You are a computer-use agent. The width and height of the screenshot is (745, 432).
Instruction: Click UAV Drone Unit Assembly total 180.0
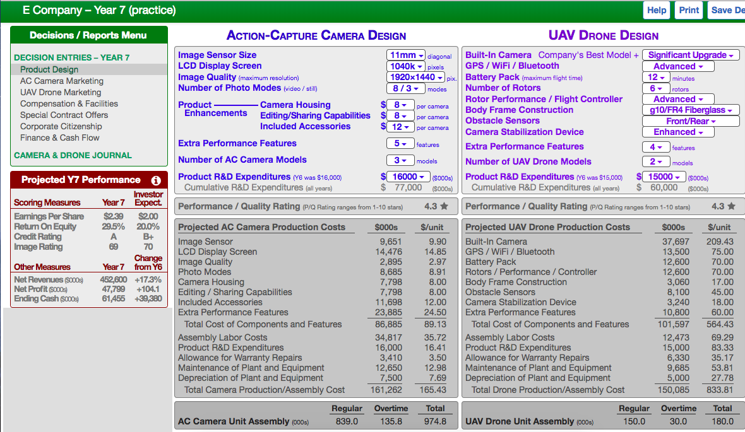coord(722,421)
